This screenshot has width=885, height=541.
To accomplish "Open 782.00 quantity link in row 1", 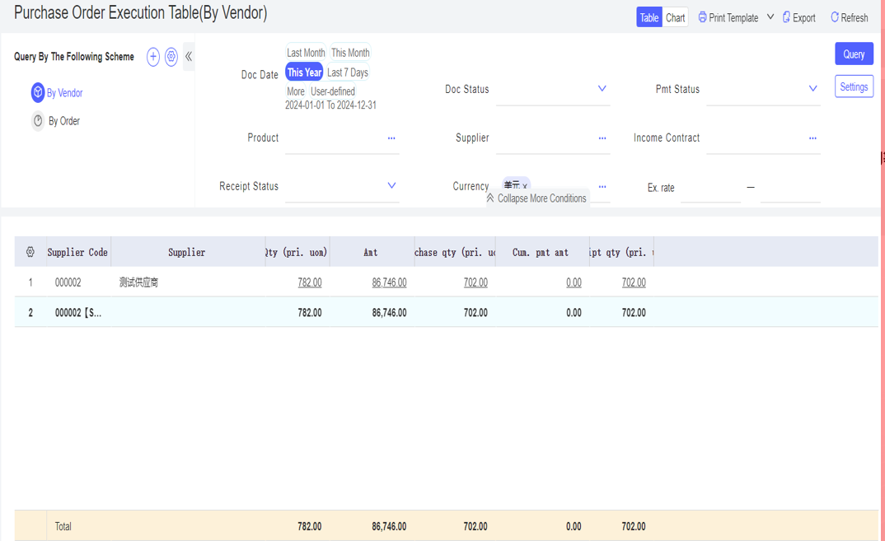I will [310, 282].
